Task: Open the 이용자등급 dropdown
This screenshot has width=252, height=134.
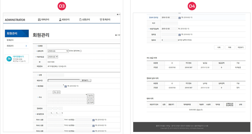Action: point(53,57)
